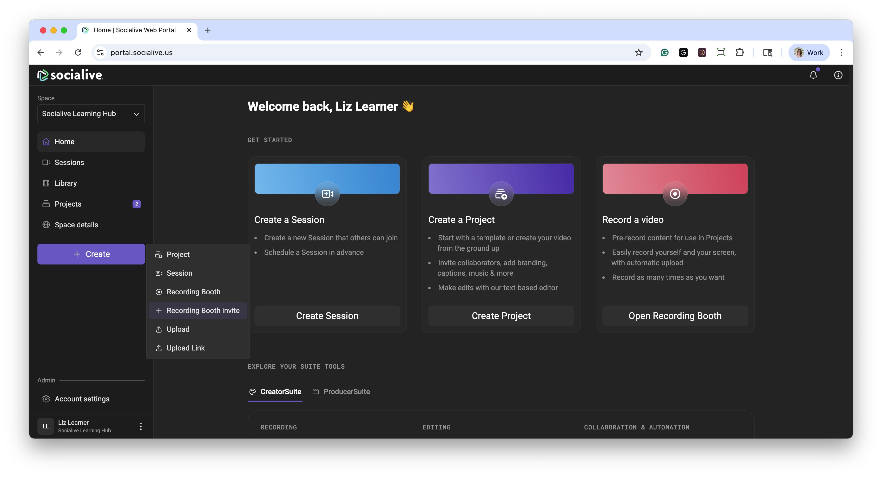Open the info circle icon
The width and height of the screenshot is (882, 477).
838,75
